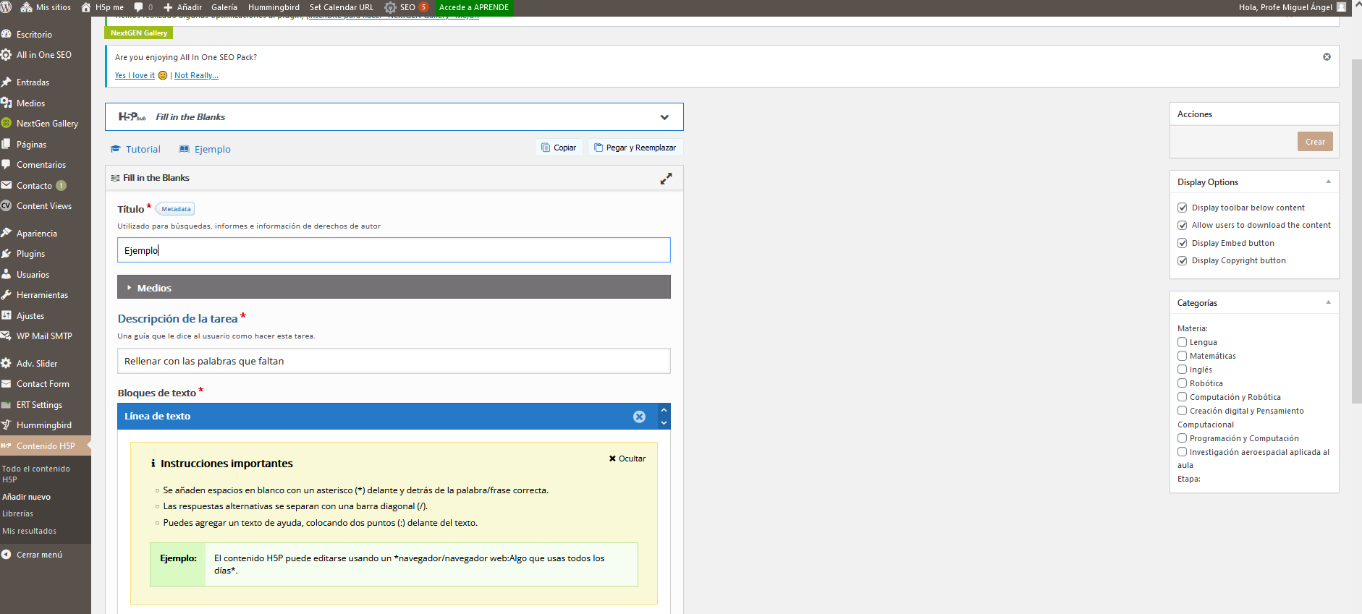Toggle Display Copyright button checkbox

[1182, 260]
